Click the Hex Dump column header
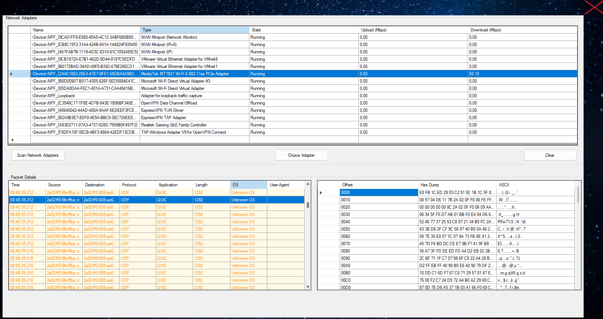Image resolution: width=603 pixels, height=319 pixels. pyautogui.click(x=457, y=185)
